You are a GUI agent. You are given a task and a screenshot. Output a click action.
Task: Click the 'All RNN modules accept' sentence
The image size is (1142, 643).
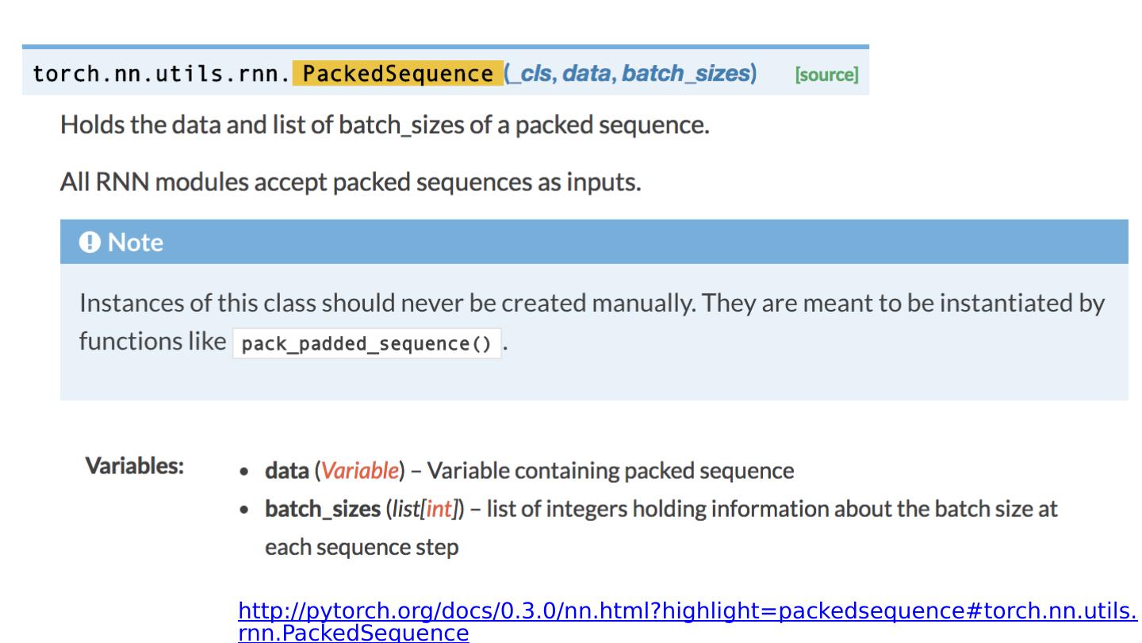[350, 183]
